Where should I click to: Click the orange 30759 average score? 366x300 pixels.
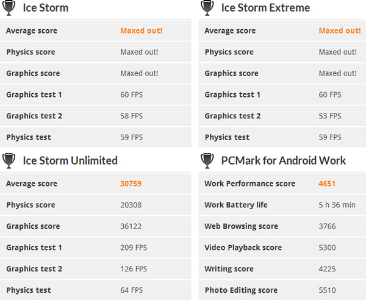click(x=131, y=184)
